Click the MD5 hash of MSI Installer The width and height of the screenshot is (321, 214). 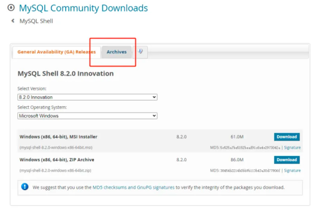click(250, 147)
